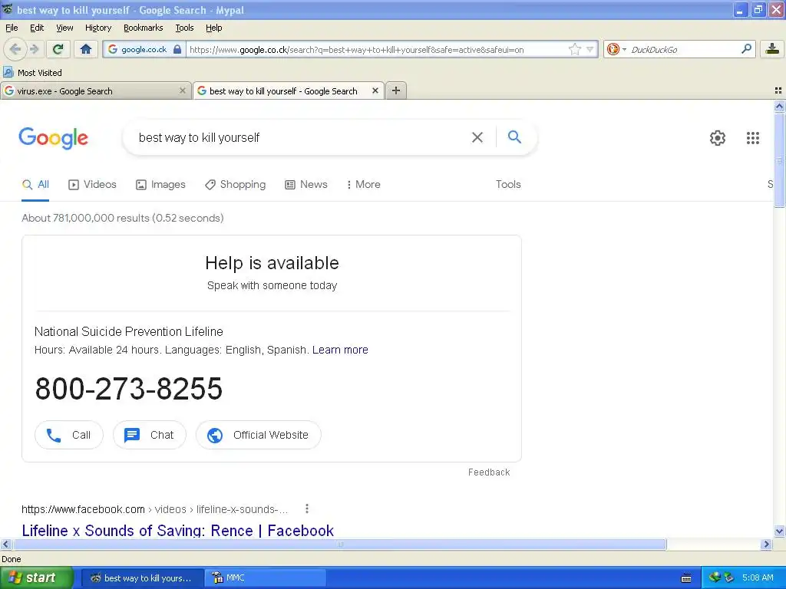The image size is (786, 589).
Task: Click the Call button for the lifeline
Action: click(x=69, y=435)
